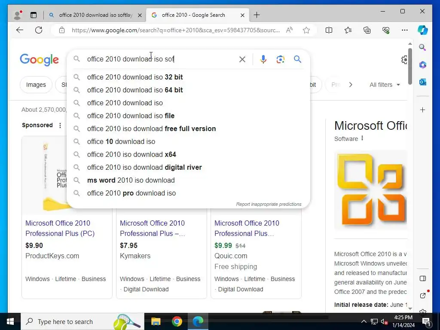View site information via the lock icon
The image size is (440, 330).
coord(62,30)
